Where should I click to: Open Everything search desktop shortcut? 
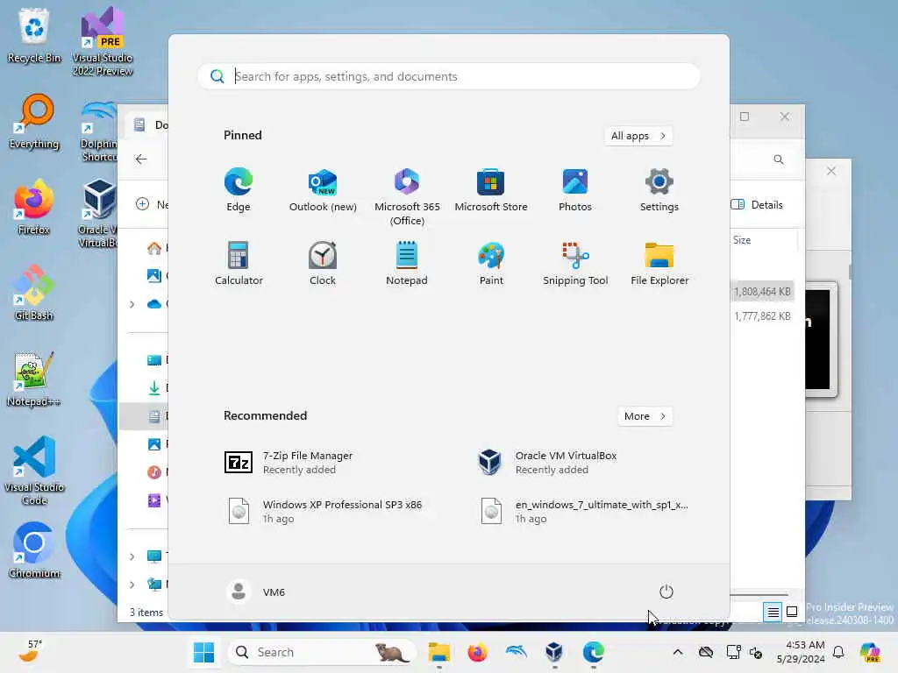[x=34, y=121]
